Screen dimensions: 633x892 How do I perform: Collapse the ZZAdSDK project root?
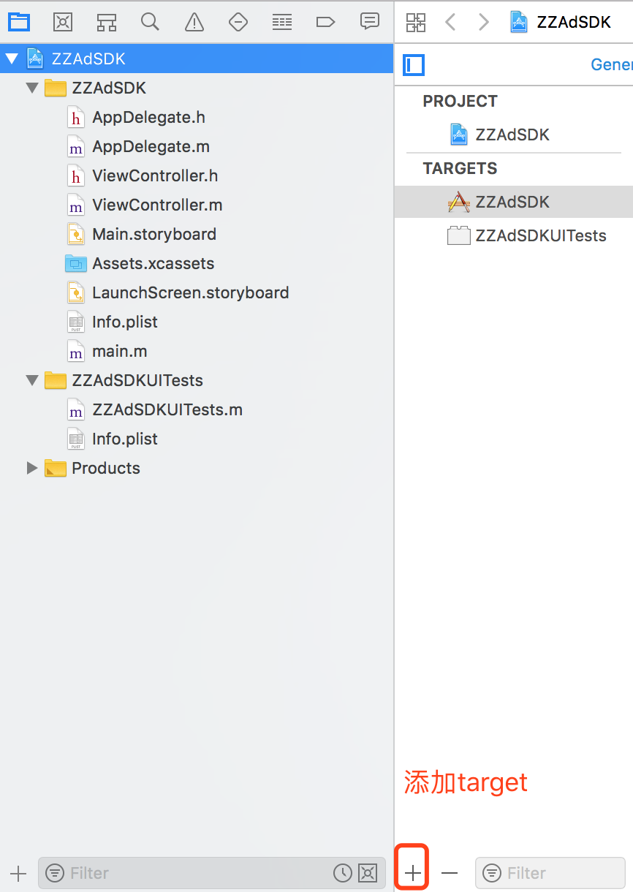(11, 58)
